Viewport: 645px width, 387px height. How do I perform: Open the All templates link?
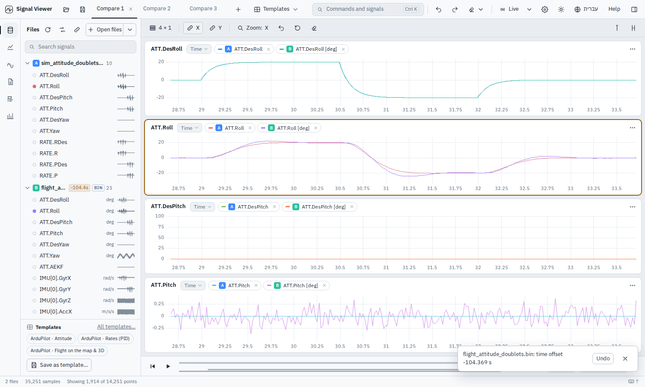[116, 327]
